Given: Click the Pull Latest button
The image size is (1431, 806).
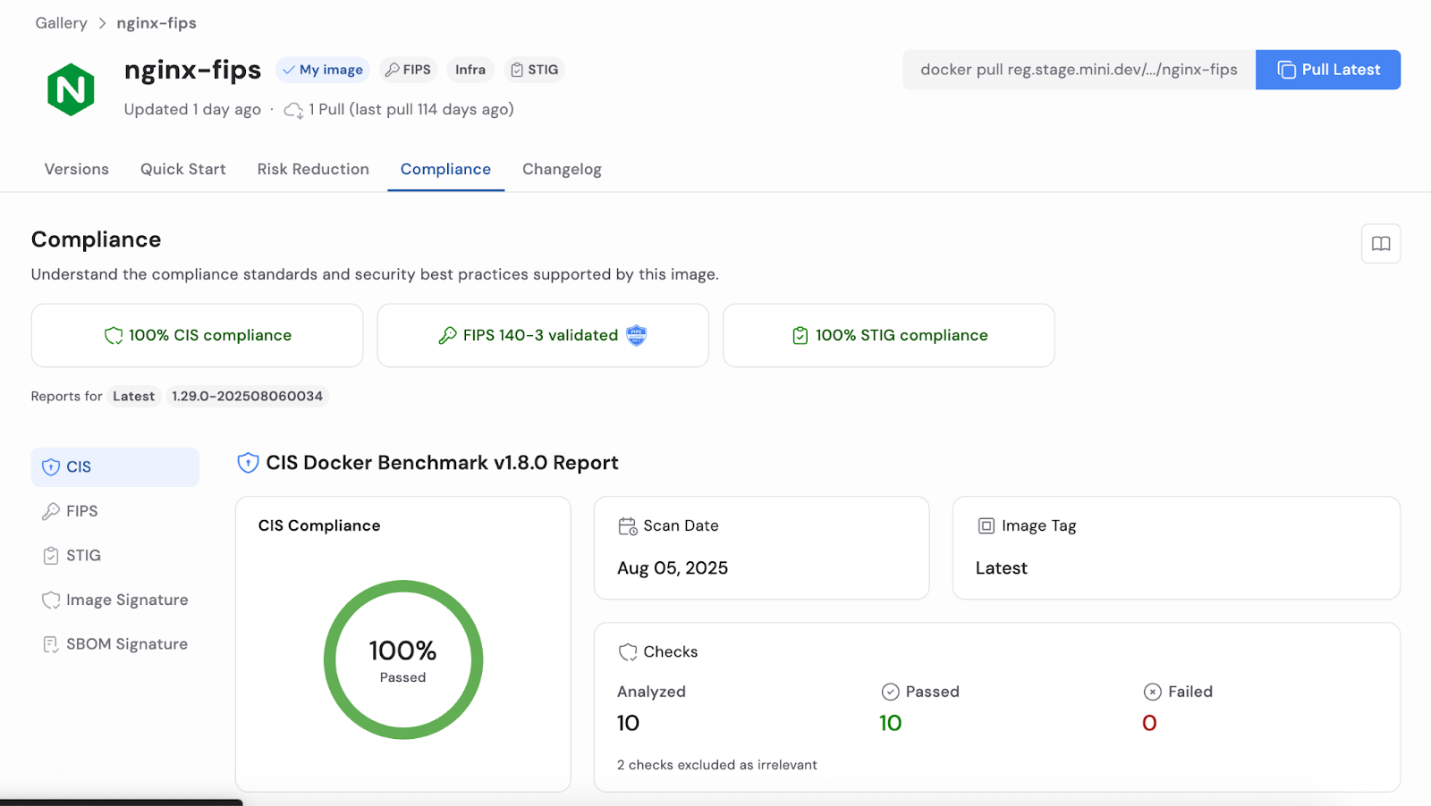Looking at the screenshot, I should pyautogui.click(x=1328, y=70).
